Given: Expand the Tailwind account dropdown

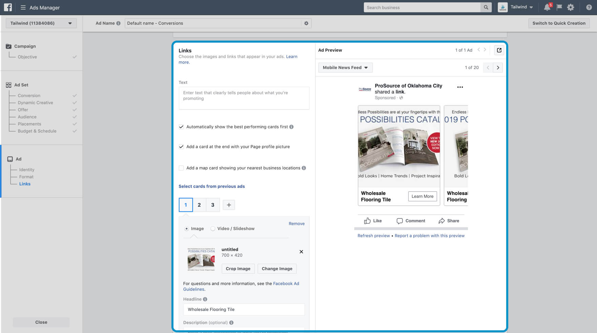Looking at the screenshot, I should coord(41,23).
